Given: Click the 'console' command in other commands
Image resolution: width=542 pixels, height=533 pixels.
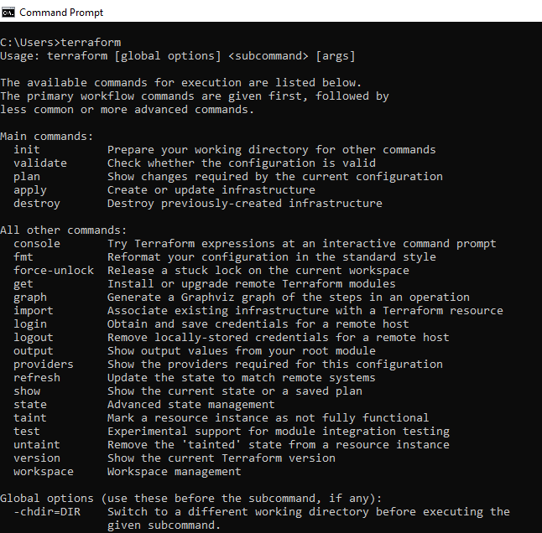Looking at the screenshot, I should pyautogui.click(x=37, y=243).
